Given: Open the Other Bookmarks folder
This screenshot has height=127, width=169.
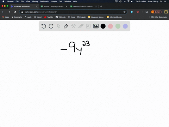Looking at the screenshot, I should (159, 17).
